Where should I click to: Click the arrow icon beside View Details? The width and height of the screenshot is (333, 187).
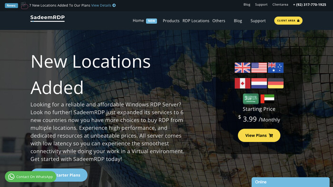click(x=114, y=5)
